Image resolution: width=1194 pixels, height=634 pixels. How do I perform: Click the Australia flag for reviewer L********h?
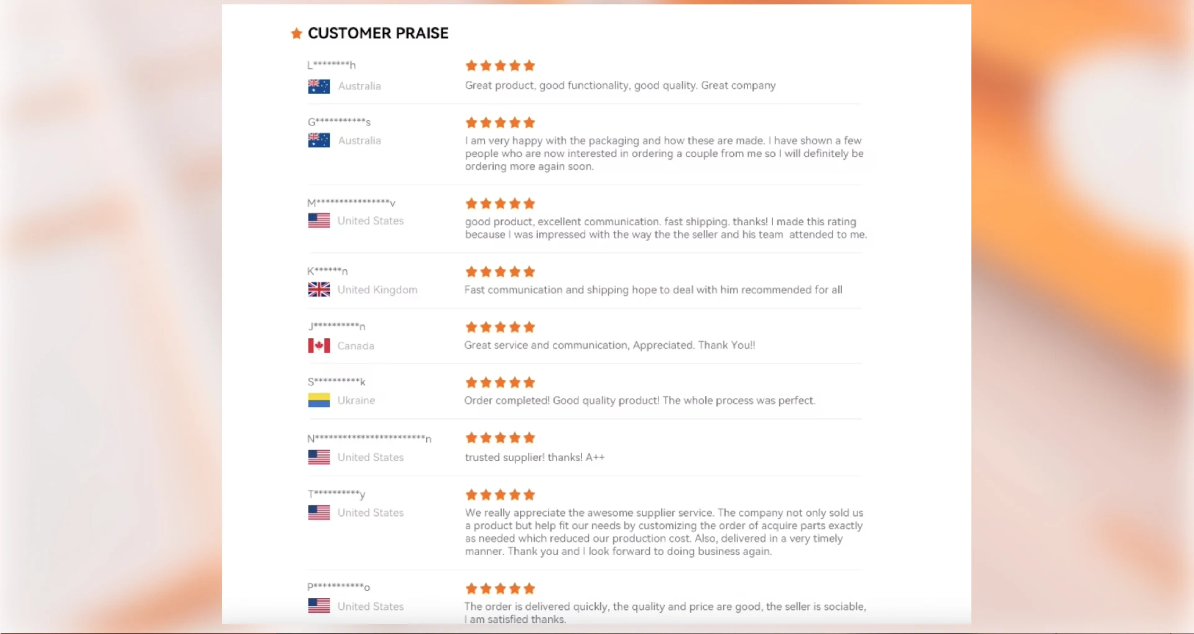click(319, 86)
